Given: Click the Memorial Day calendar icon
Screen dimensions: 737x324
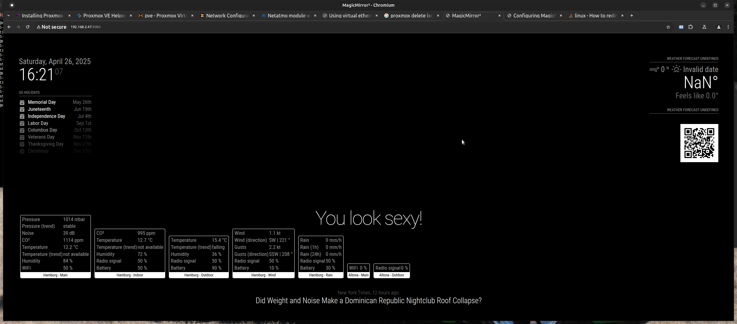Looking at the screenshot, I should click(22, 102).
